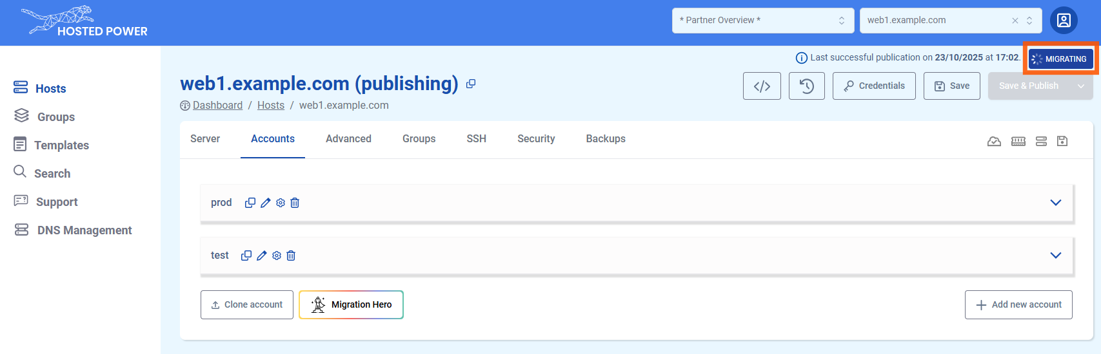The width and height of the screenshot is (1101, 354).
Task: Duplicate the test account with copy icon
Action: point(246,256)
